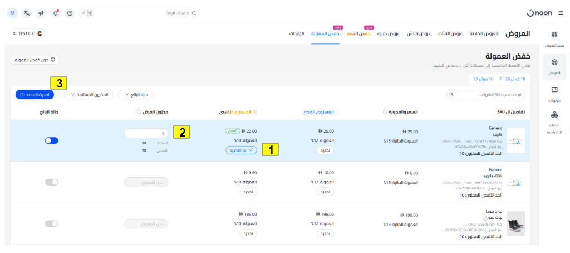This screenshot has height=253, width=570.
Task: Click the offer stock field showing 9
Action: tap(146, 133)
